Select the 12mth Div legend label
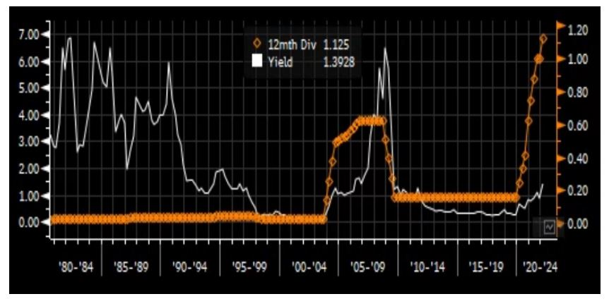 click(291, 45)
